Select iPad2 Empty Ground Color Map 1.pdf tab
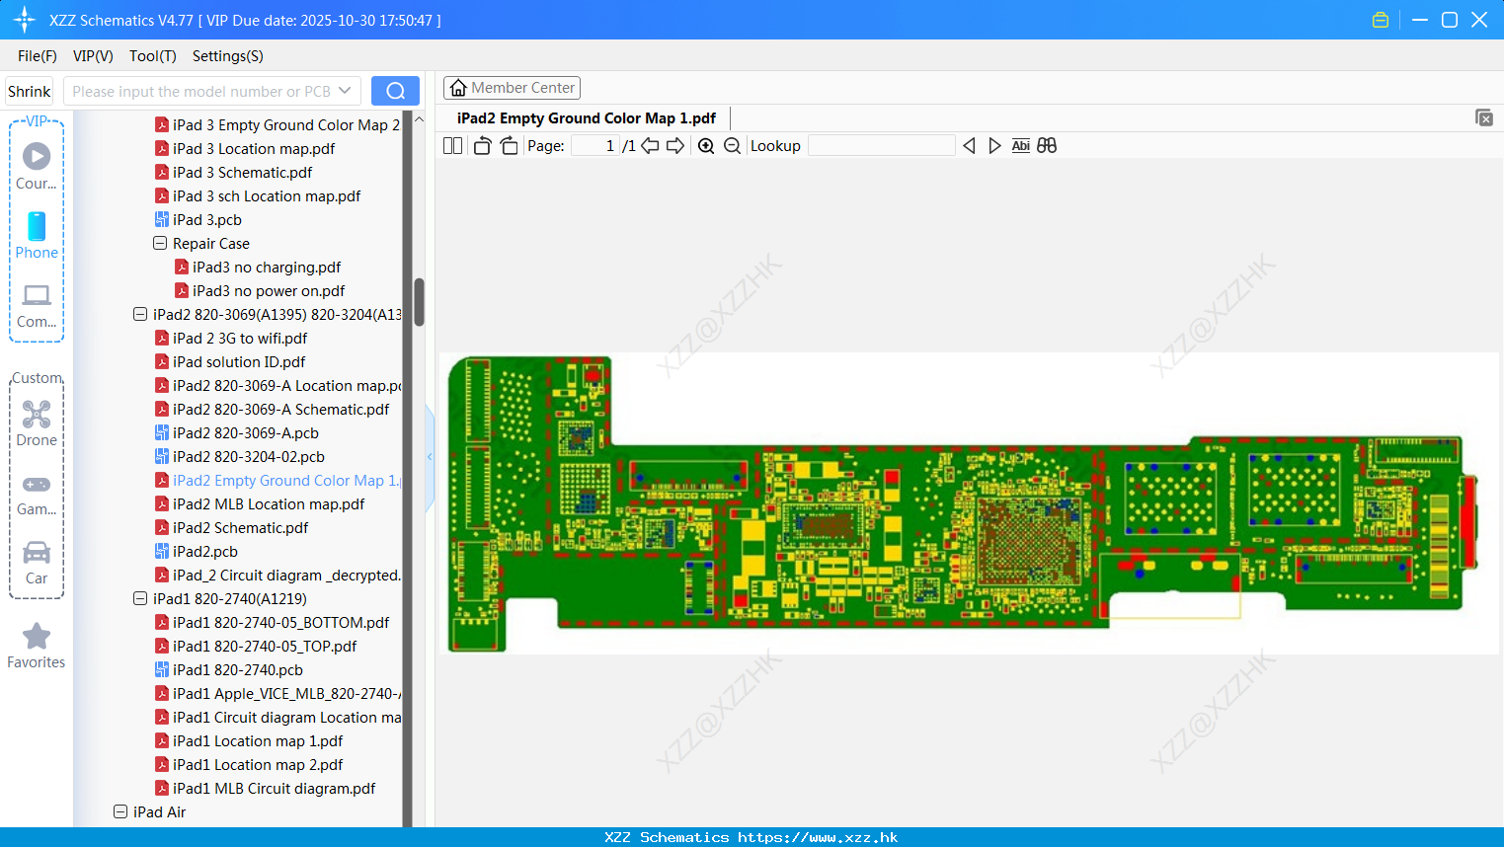Image resolution: width=1504 pixels, height=847 pixels. pos(587,118)
